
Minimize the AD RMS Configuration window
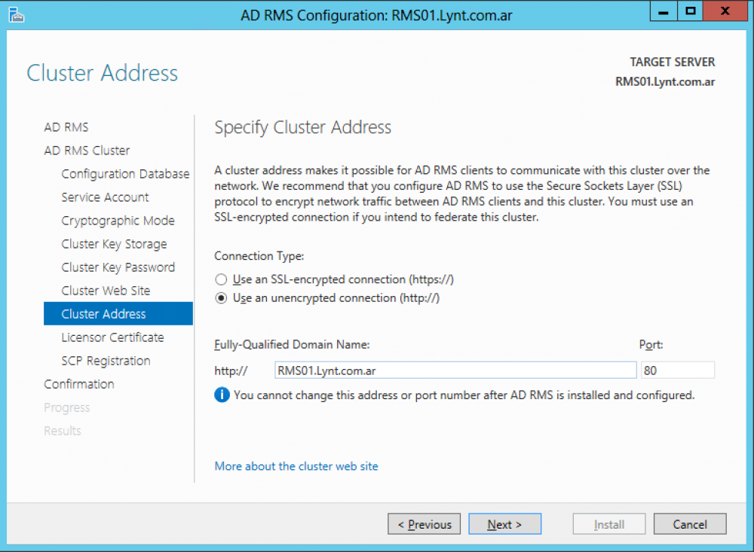pos(664,11)
